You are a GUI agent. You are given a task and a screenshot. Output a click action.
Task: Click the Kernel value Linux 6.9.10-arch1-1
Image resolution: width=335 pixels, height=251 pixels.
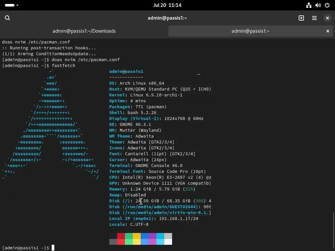point(156,95)
